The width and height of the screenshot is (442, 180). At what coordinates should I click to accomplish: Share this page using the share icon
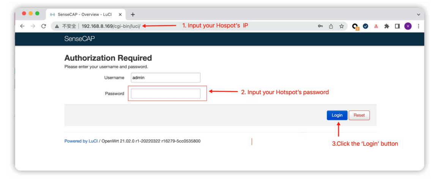pos(331,26)
